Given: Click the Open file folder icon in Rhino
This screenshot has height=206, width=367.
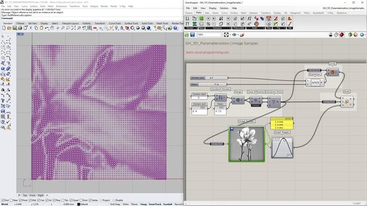Looking at the screenshot, I should click(x=9, y=28).
